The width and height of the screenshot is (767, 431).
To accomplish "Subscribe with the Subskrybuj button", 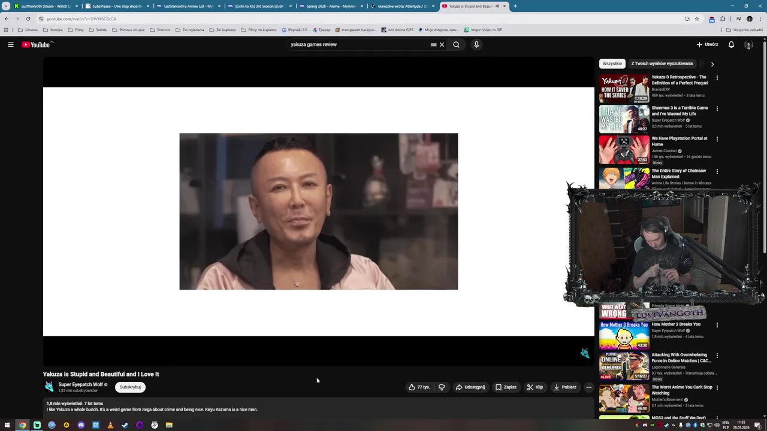I will pyautogui.click(x=130, y=387).
